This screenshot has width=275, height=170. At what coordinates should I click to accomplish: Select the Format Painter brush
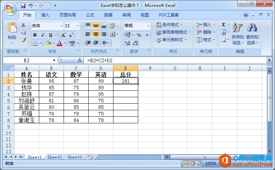pyautogui.click(x=23, y=40)
